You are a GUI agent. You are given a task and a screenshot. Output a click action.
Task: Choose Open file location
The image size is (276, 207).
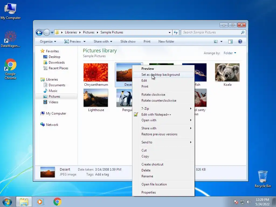(x=163, y=184)
